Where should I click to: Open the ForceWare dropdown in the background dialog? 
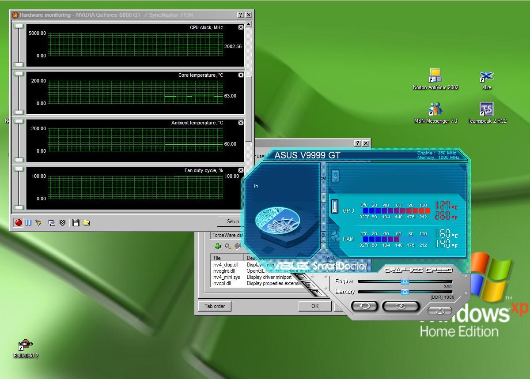(227, 235)
